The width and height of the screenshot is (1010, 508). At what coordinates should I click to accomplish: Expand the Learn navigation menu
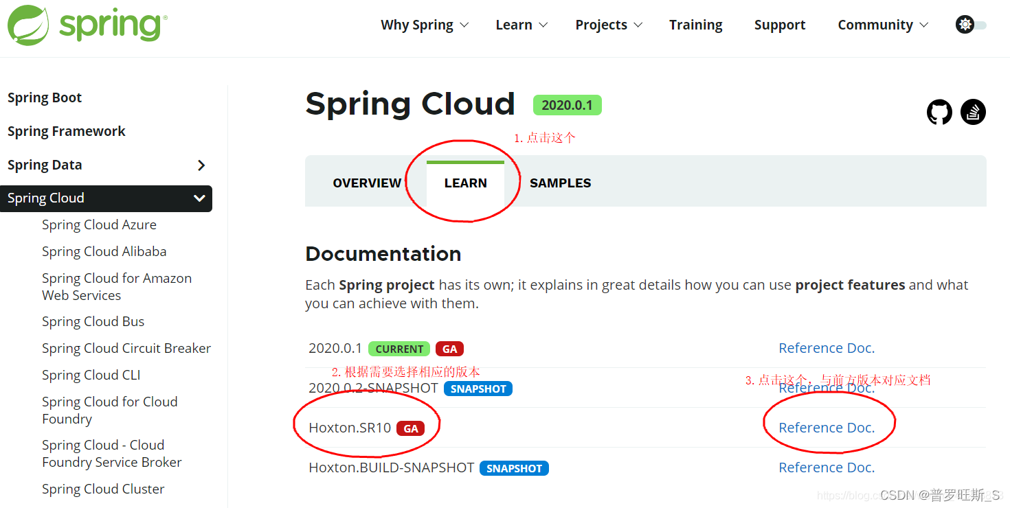(521, 25)
